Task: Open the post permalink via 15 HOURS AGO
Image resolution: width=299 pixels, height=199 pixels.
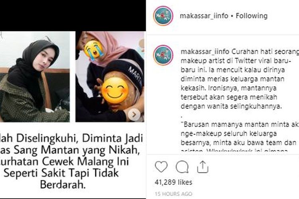Action: coord(173,194)
